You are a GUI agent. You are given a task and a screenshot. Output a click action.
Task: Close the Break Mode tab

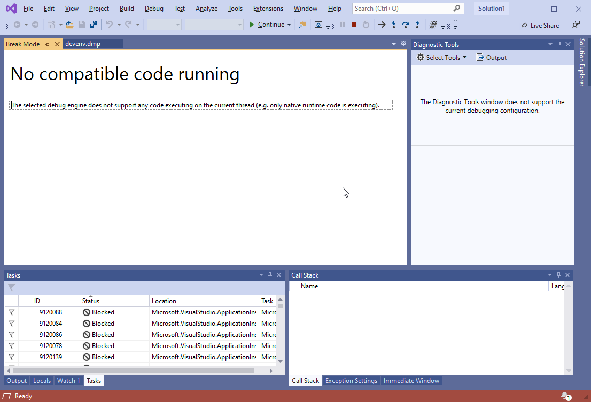tap(57, 44)
